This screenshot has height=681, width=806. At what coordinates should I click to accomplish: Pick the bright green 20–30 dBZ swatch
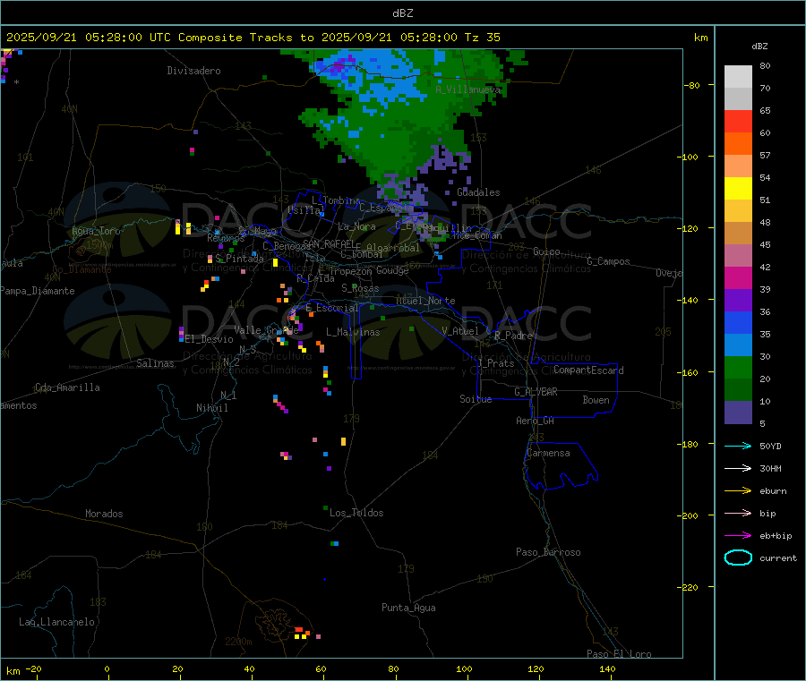[x=738, y=367]
